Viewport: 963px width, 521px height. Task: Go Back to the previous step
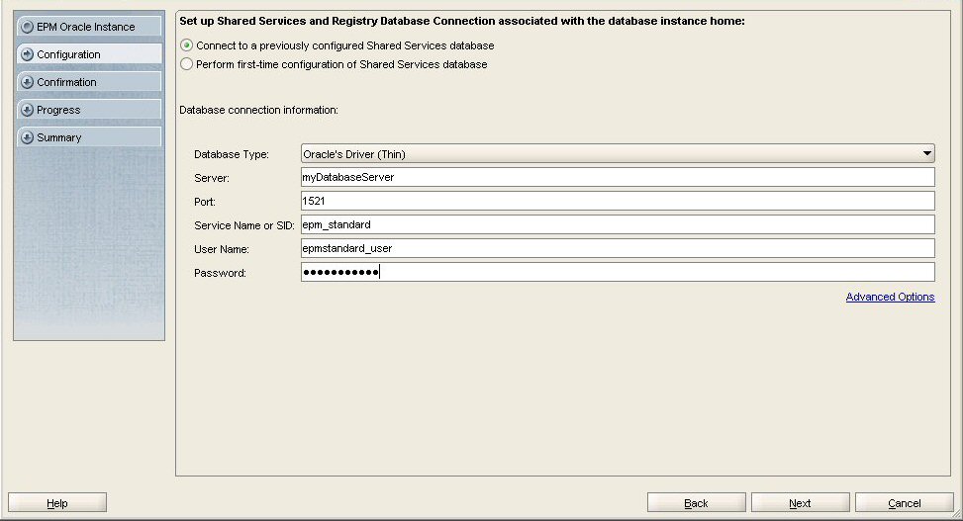click(x=697, y=502)
